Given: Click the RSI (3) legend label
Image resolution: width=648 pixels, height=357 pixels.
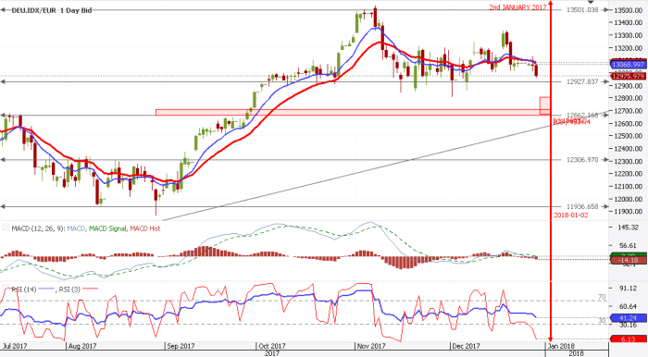Looking at the screenshot, I should coord(69,289).
